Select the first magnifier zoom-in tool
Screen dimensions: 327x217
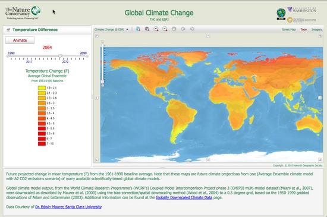click(156, 29)
